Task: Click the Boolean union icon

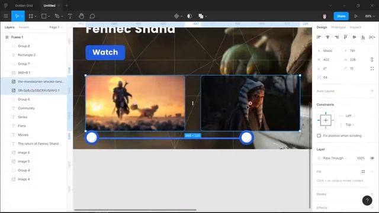Action: [201, 16]
